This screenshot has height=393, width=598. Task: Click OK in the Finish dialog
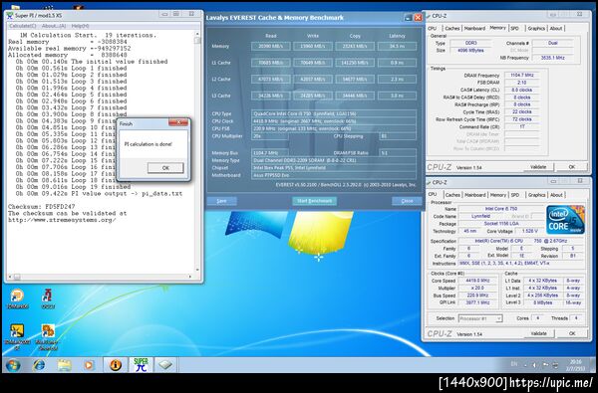tap(165, 168)
